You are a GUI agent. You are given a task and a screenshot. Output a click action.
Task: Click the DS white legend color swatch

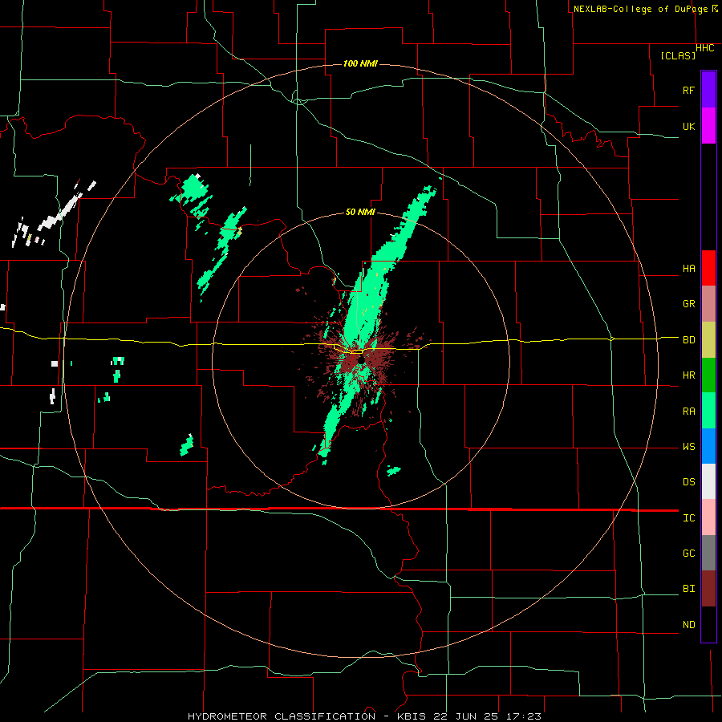[708, 481]
